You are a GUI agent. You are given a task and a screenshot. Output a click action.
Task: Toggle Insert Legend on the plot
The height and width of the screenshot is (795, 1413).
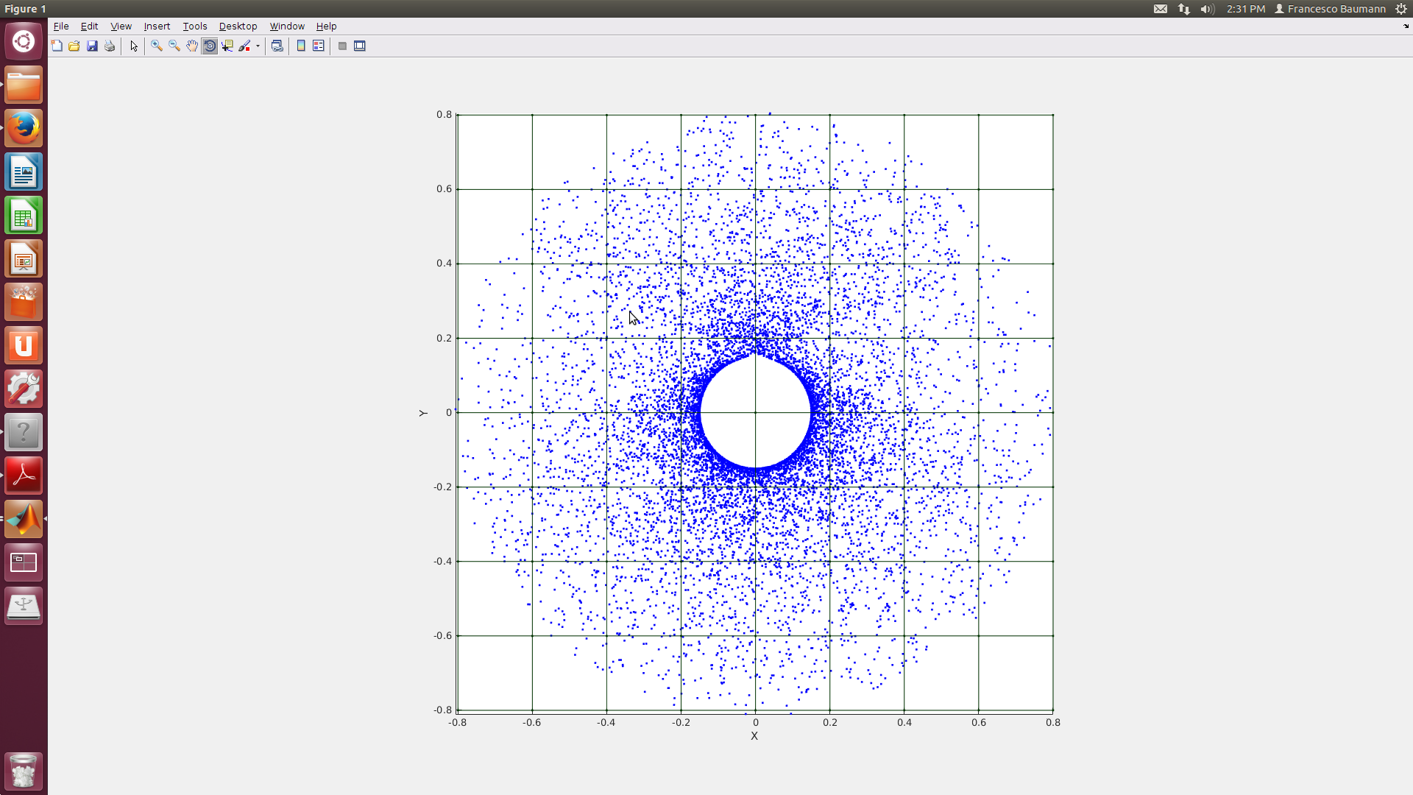click(x=319, y=46)
